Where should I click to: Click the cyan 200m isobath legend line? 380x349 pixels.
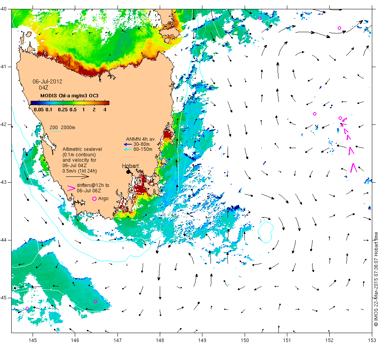[55, 131]
